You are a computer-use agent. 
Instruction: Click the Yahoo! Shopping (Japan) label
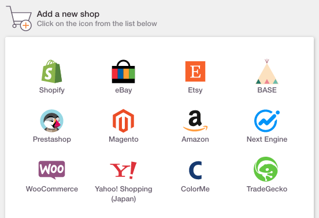(x=124, y=194)
